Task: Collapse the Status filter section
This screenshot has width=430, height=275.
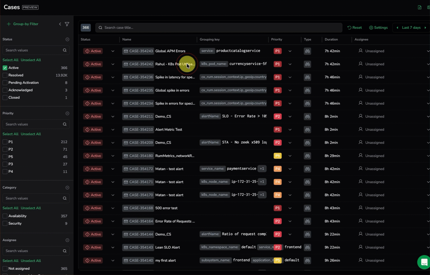Action: (67, 39)
